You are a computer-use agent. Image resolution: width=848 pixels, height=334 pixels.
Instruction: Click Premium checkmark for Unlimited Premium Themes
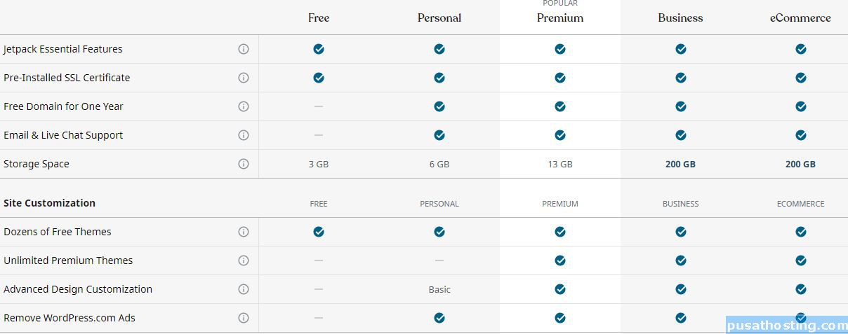pyautogui.click(x=560, y=260)
